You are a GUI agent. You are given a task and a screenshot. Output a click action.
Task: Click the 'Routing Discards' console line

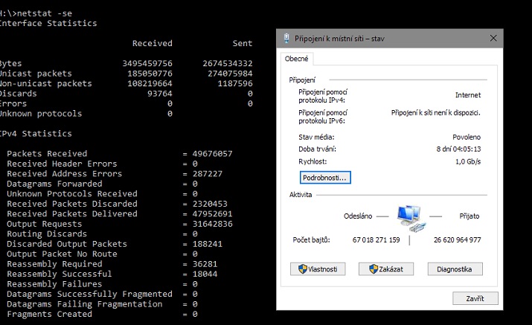click(x=102, y=234)
